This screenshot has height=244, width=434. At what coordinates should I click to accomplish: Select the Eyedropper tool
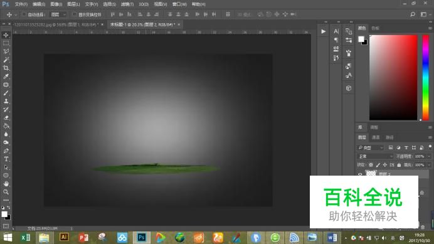(x=6, y=77)
